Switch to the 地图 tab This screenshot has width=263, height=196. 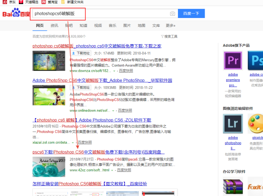tap(142, 25)
